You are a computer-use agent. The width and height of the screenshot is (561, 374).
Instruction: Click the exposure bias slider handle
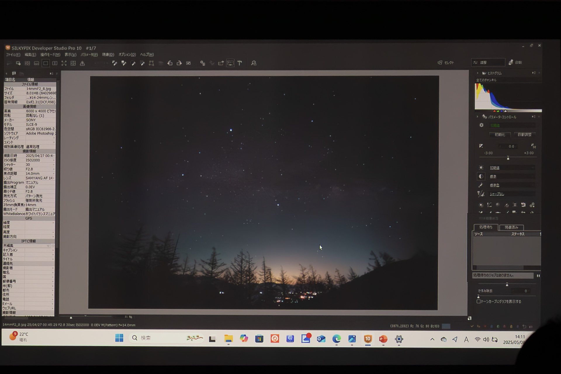tap(508, 158)
